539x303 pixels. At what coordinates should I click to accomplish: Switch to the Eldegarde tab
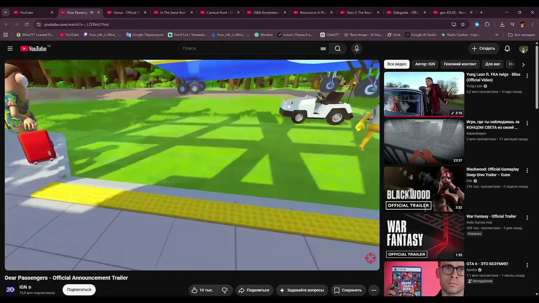click(x=406, y=13)
